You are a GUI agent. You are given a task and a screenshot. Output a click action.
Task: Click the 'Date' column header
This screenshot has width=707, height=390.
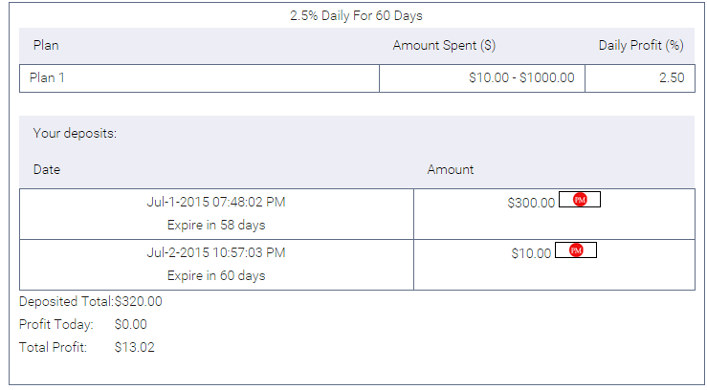[x=47, y=169]
